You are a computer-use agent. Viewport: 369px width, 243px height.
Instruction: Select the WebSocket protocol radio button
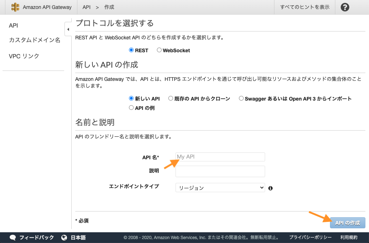159,50
